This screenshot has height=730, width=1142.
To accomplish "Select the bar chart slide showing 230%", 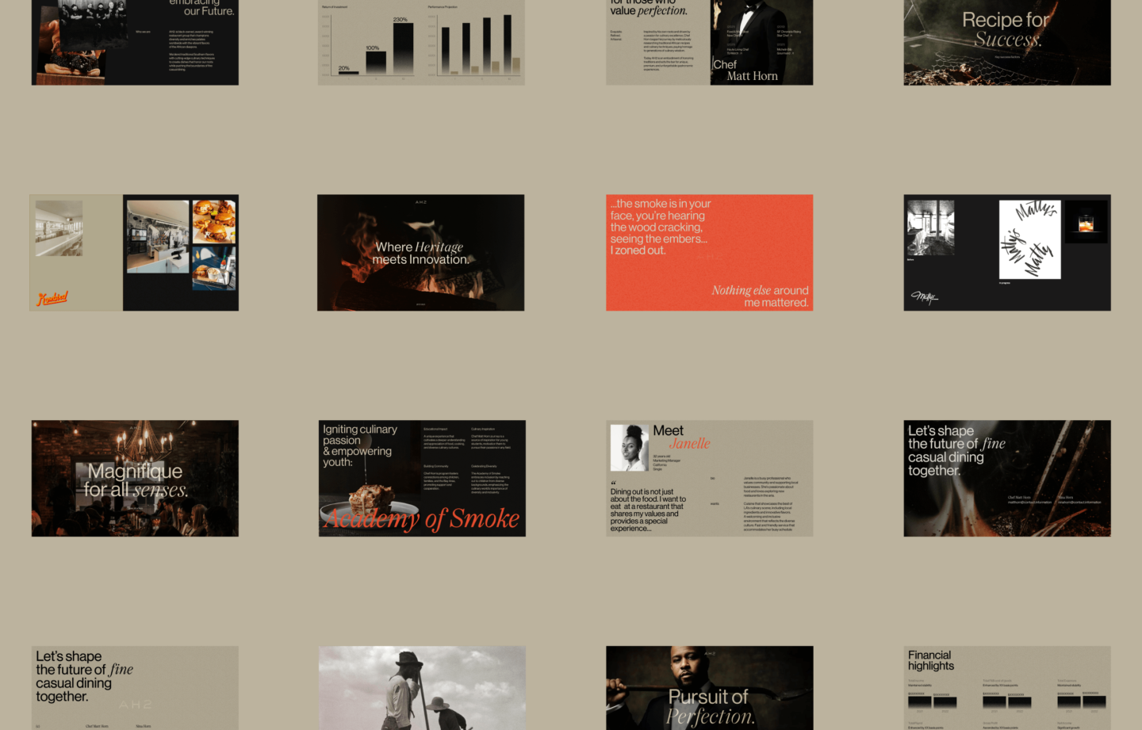I will pos(421,42).
